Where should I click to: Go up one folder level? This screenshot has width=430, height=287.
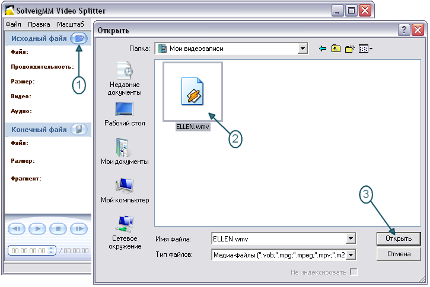336,49
